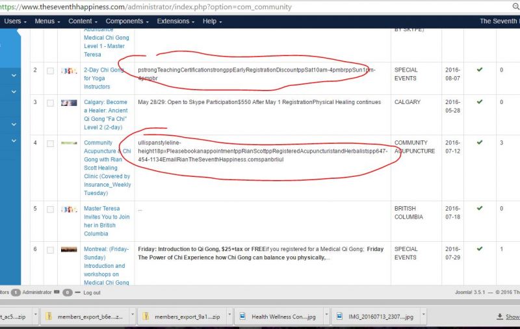Click thumbnail of Calgary Become a Healer event

tap(69, 103)
